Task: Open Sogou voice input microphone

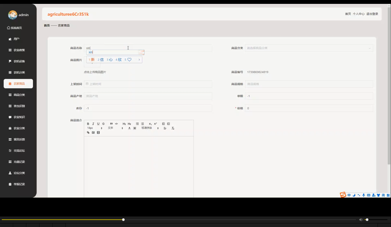Action: click(364, 195)
